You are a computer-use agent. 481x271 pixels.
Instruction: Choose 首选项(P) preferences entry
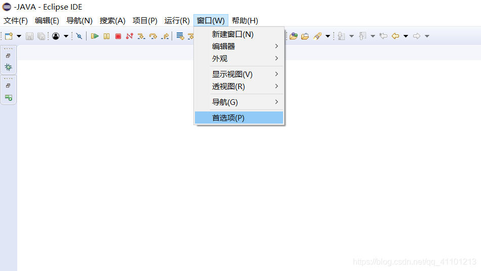[239, 118]
